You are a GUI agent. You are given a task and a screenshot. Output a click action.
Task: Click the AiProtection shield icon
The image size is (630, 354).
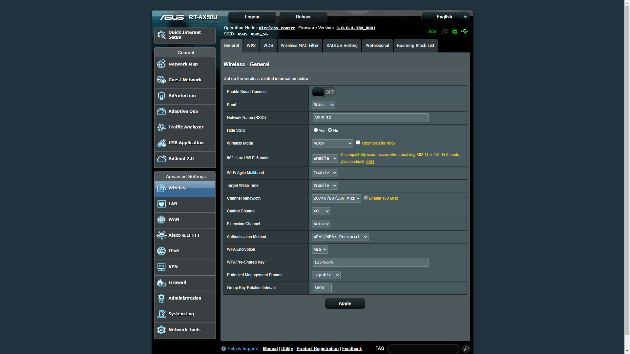click(x=161, y=96)
